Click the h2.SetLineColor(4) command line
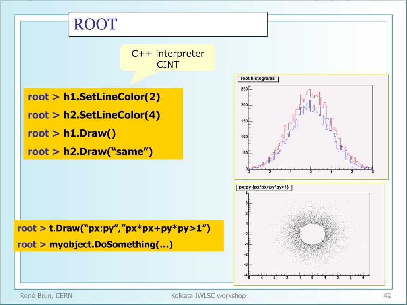This screenshot has width=407, height=305. point(94,115)
